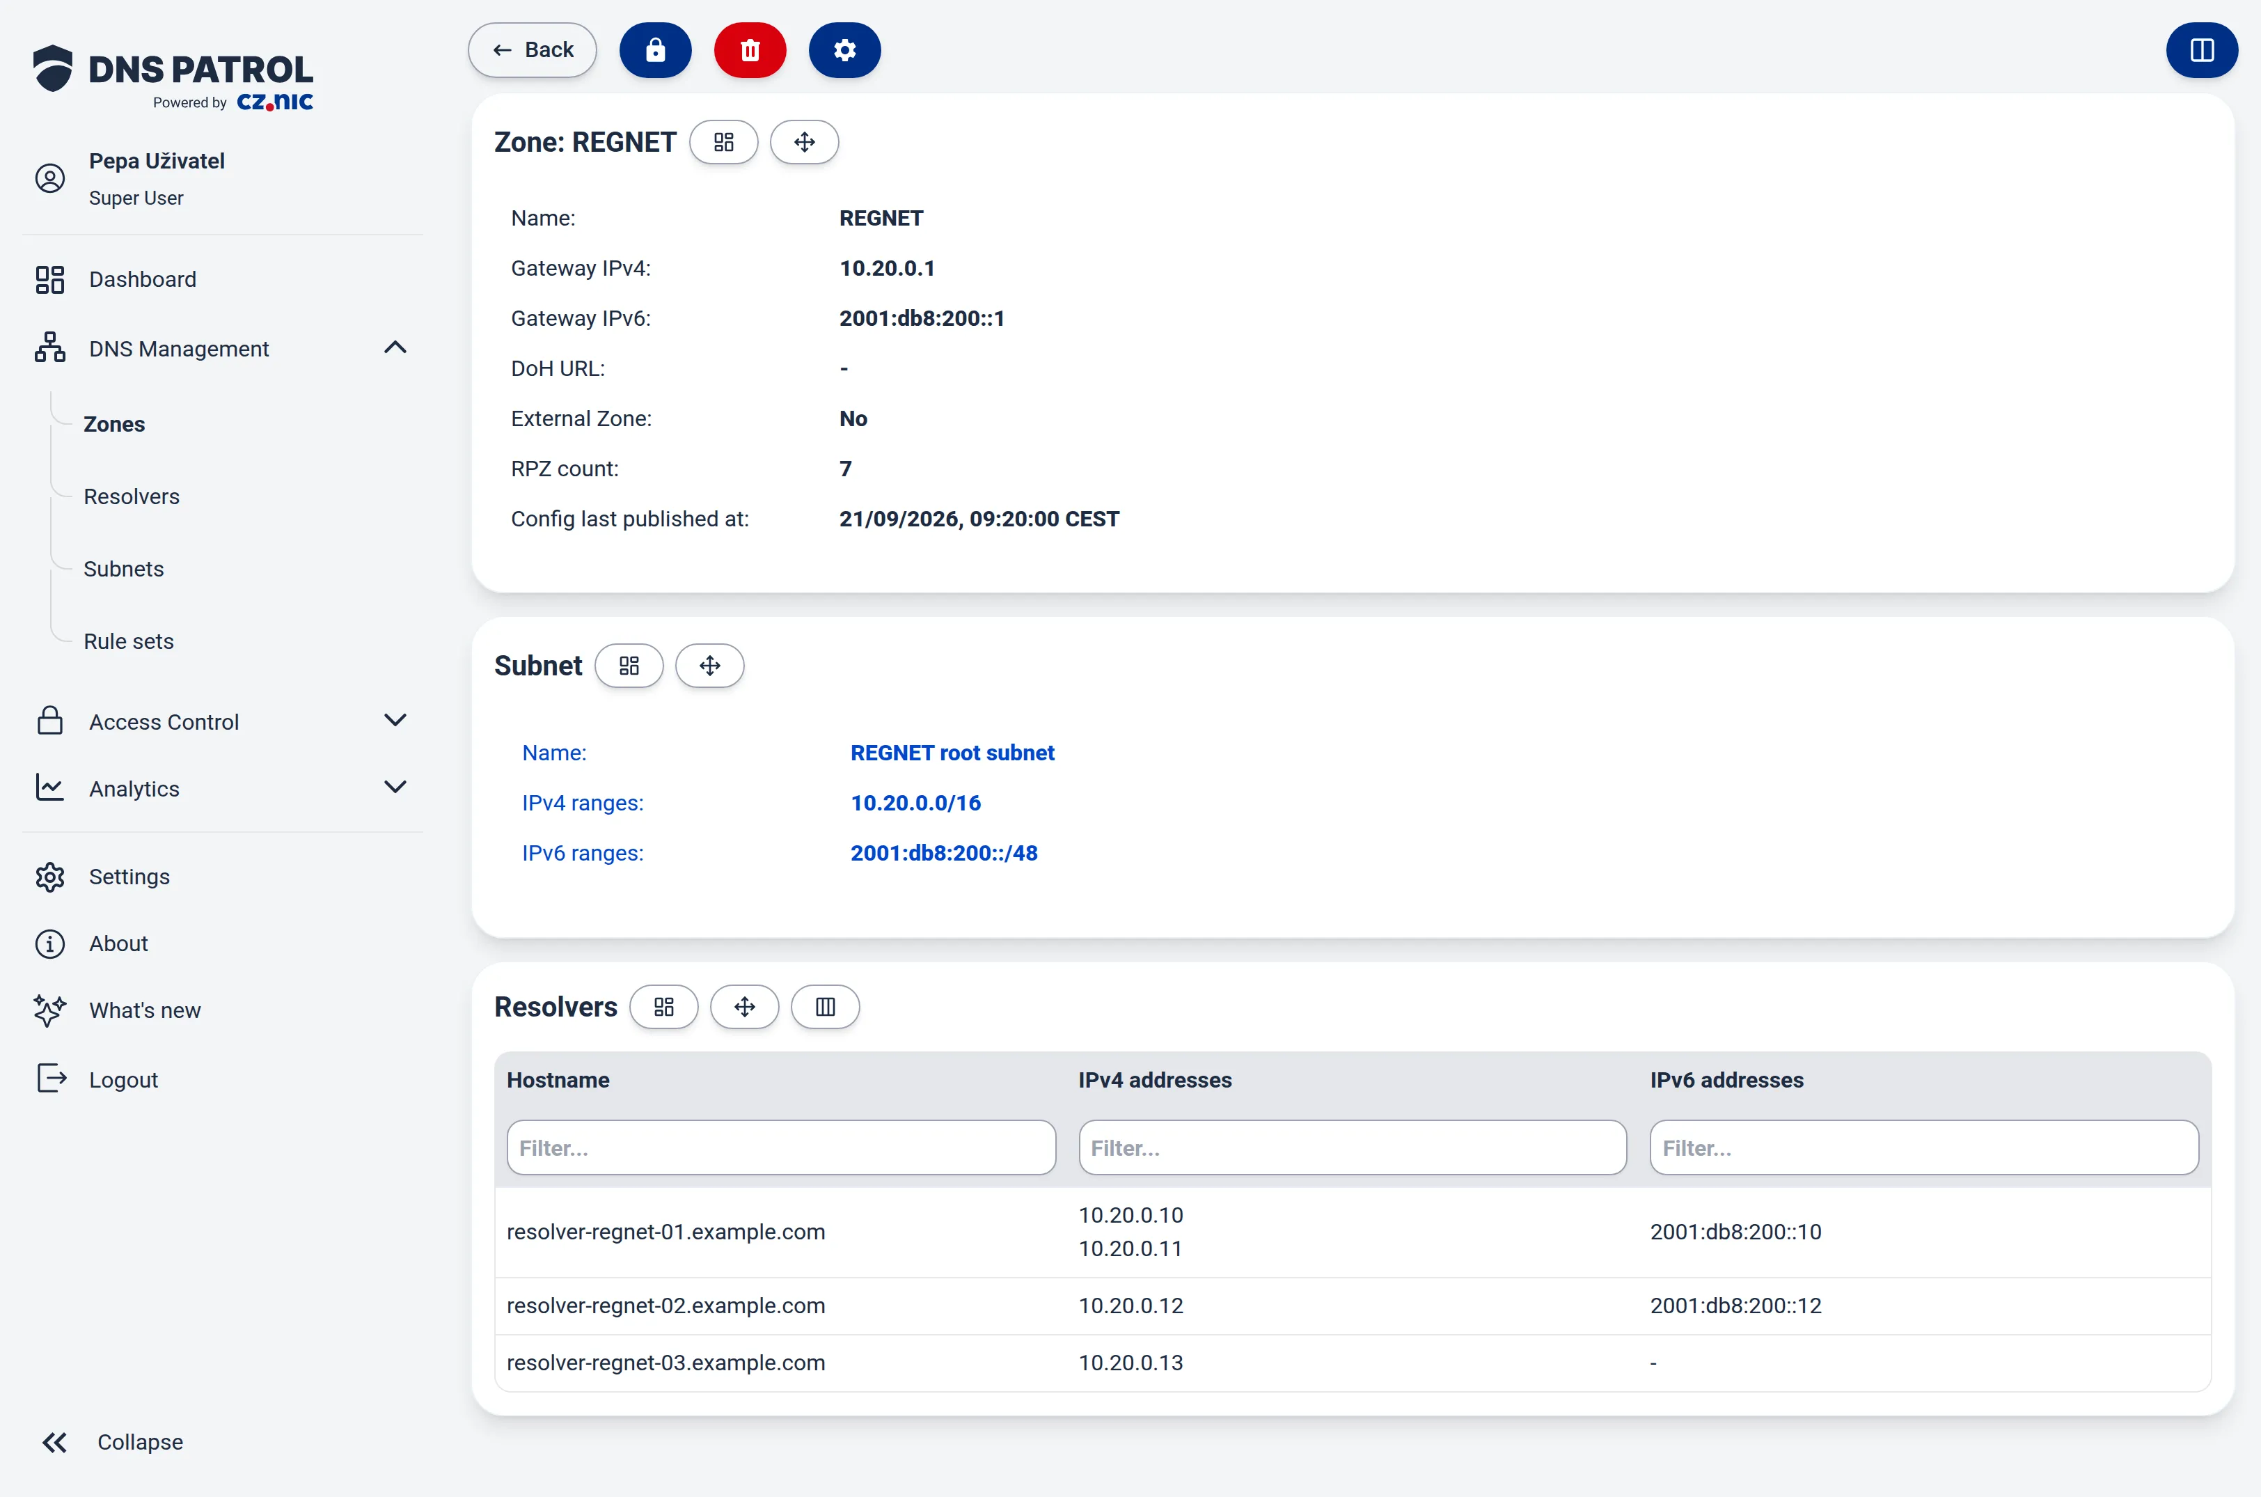Viewport: 2261px width, 1497px height.
Task: Click the blue lock button in top toolbar
Action: [655, 49]
